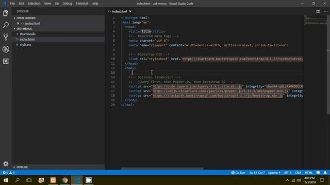Click Visual Studio Code taskbar icon

(77, 180)
